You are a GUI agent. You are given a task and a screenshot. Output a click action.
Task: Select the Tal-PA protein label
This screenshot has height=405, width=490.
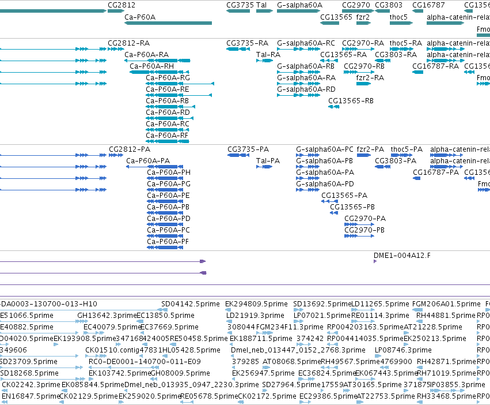(x=268, y=161)
